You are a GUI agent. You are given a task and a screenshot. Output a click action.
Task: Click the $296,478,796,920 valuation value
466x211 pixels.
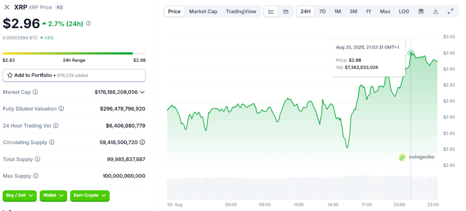[123, 109]
